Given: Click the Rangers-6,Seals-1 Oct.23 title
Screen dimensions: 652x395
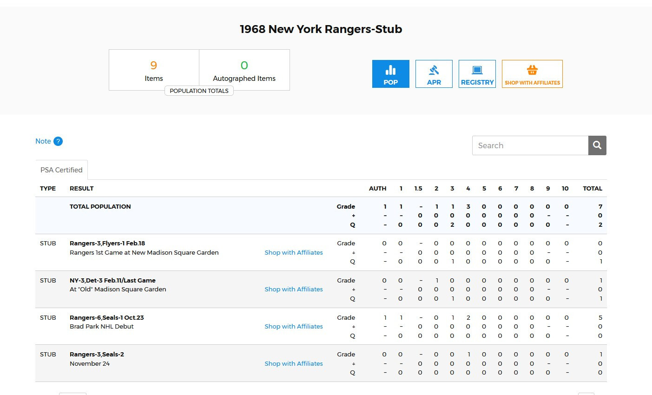Looking at the screenshot, I should [107, 317].
